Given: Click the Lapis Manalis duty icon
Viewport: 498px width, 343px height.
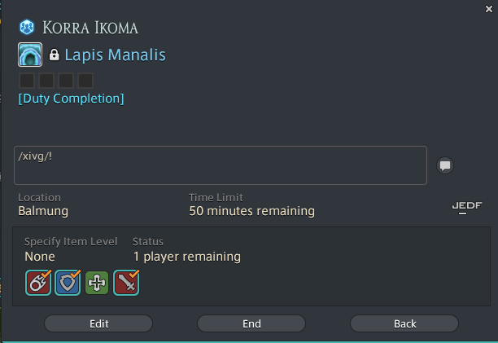Looking at the screenshot, I should pos(30,55).
